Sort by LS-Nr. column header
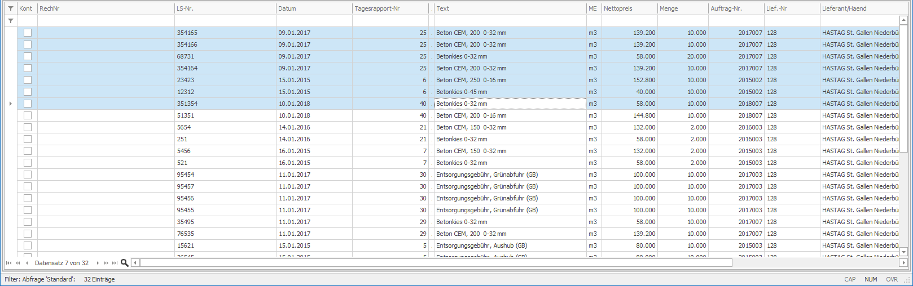 (x=225, y=8)
